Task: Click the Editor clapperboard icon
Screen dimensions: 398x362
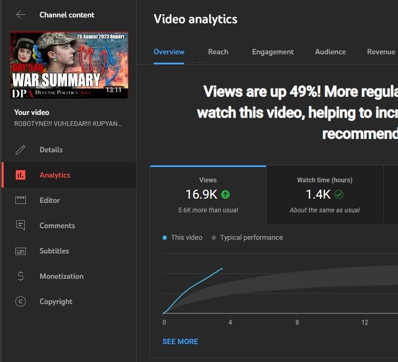Action: coord(21,200)
